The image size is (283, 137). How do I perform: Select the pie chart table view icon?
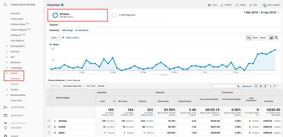tap(261, 86)
